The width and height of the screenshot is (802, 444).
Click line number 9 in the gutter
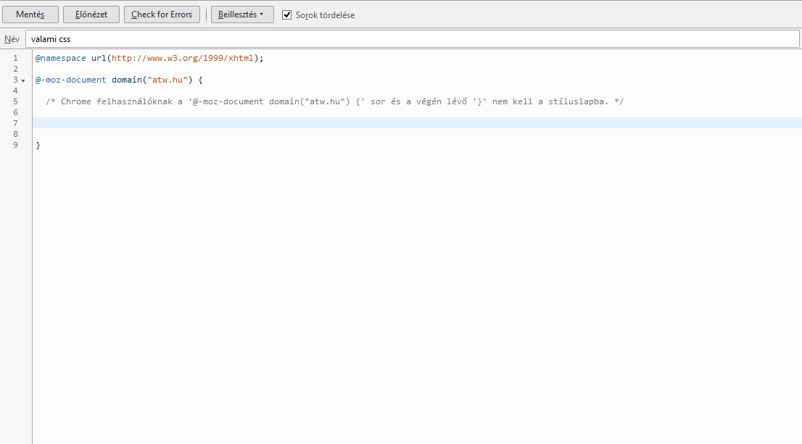point(15,145)
